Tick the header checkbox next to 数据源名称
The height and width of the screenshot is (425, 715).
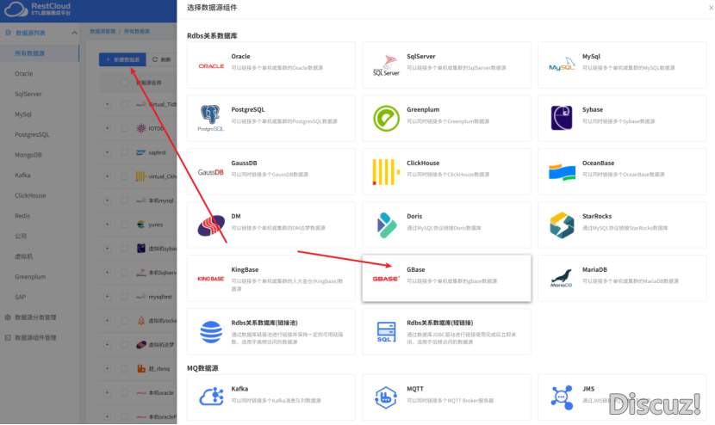[124, 83]
